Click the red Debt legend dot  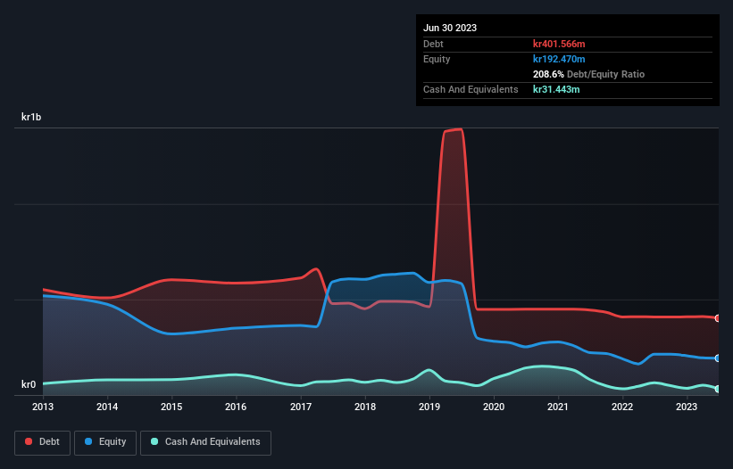(x=29, y=441)
